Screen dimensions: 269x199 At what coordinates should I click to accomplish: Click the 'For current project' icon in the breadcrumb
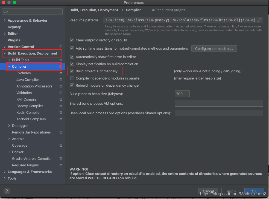153,10
